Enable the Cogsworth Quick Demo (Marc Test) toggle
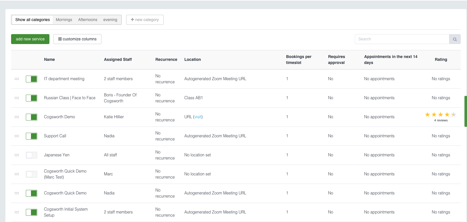 click(32, 174)
